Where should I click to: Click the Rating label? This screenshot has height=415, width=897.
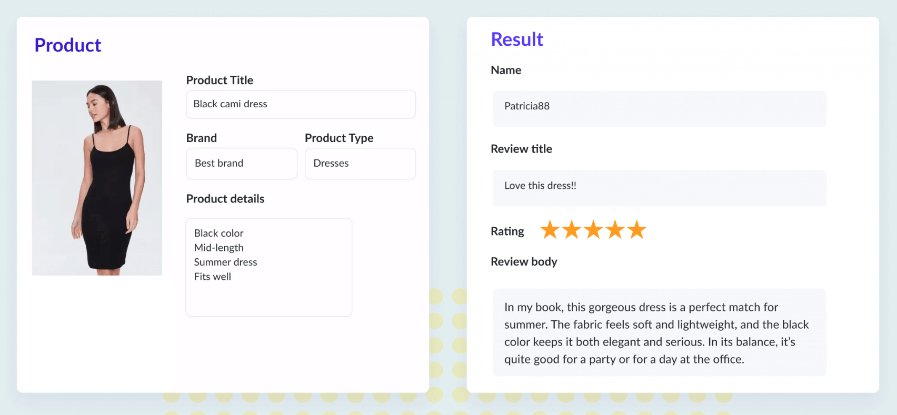507,231
